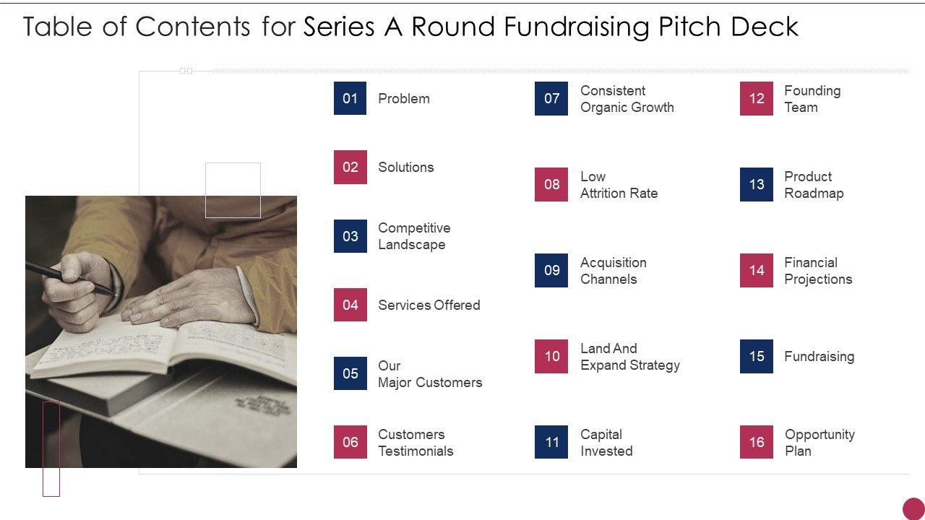The width and height of the screenshot is (925, 520).
Task: Click the 16 Opportunity Plan number box
Action: click(x=756, y=442)
